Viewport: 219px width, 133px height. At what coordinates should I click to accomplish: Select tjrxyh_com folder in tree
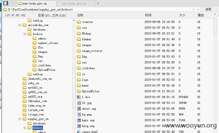(36, 110)
